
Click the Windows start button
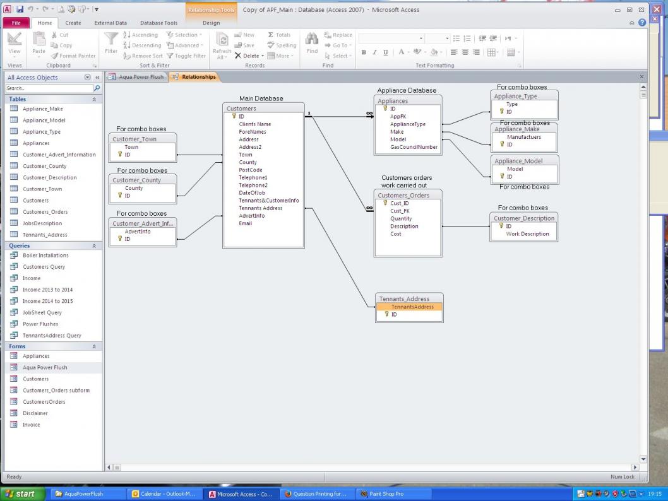pos(23,494)
